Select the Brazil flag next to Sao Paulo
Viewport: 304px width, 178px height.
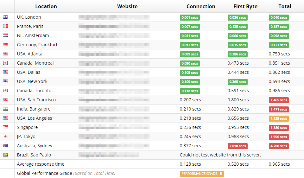(x=5, y=155)
